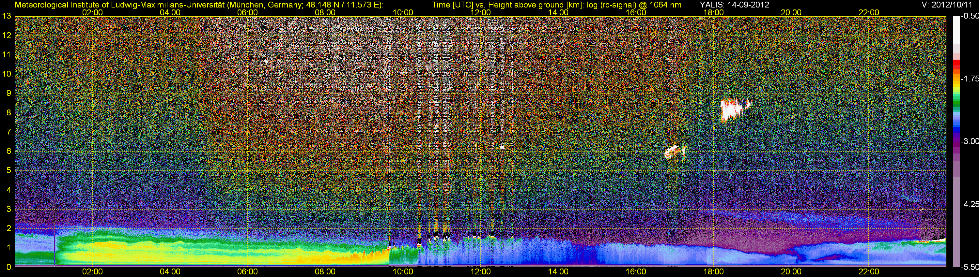
Task: Click the -1.75 colorbar scale value
Action: click(970, 79)
